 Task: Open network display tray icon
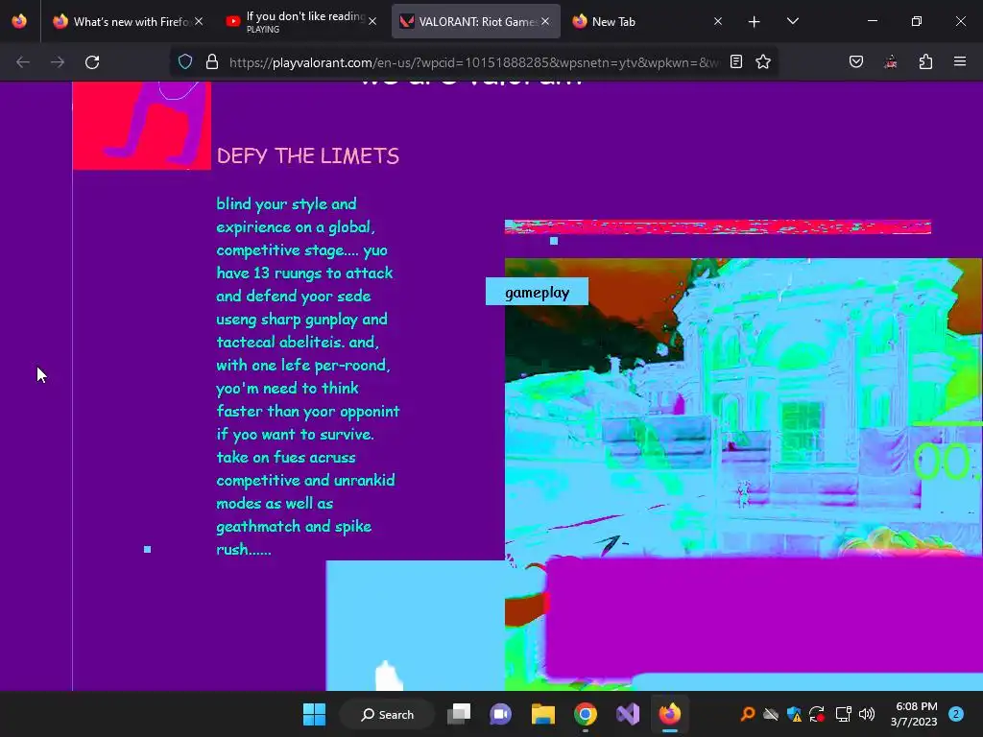[x=843, y=714]
